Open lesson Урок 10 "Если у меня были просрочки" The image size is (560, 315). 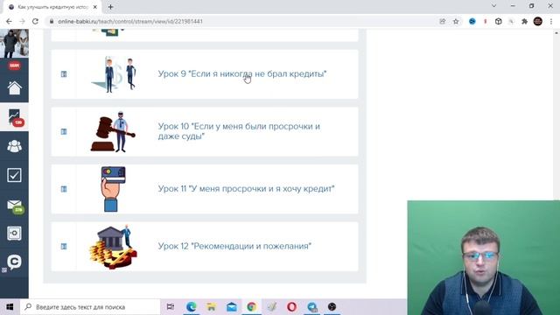point(239,131)
